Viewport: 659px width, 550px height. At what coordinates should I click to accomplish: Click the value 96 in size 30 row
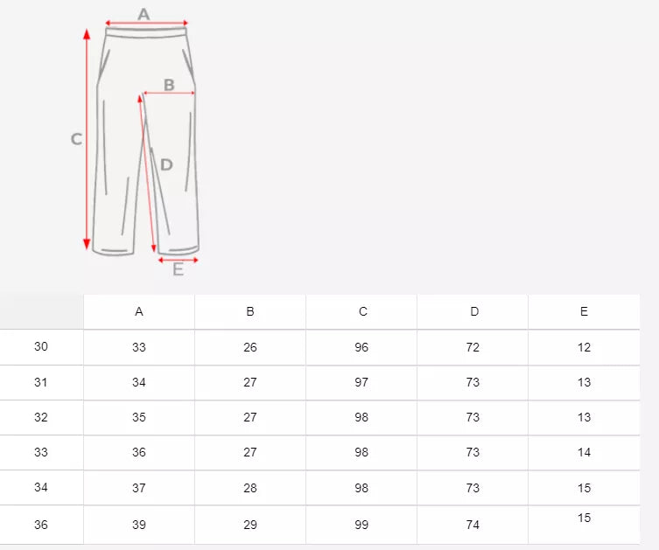coord(362,347)
